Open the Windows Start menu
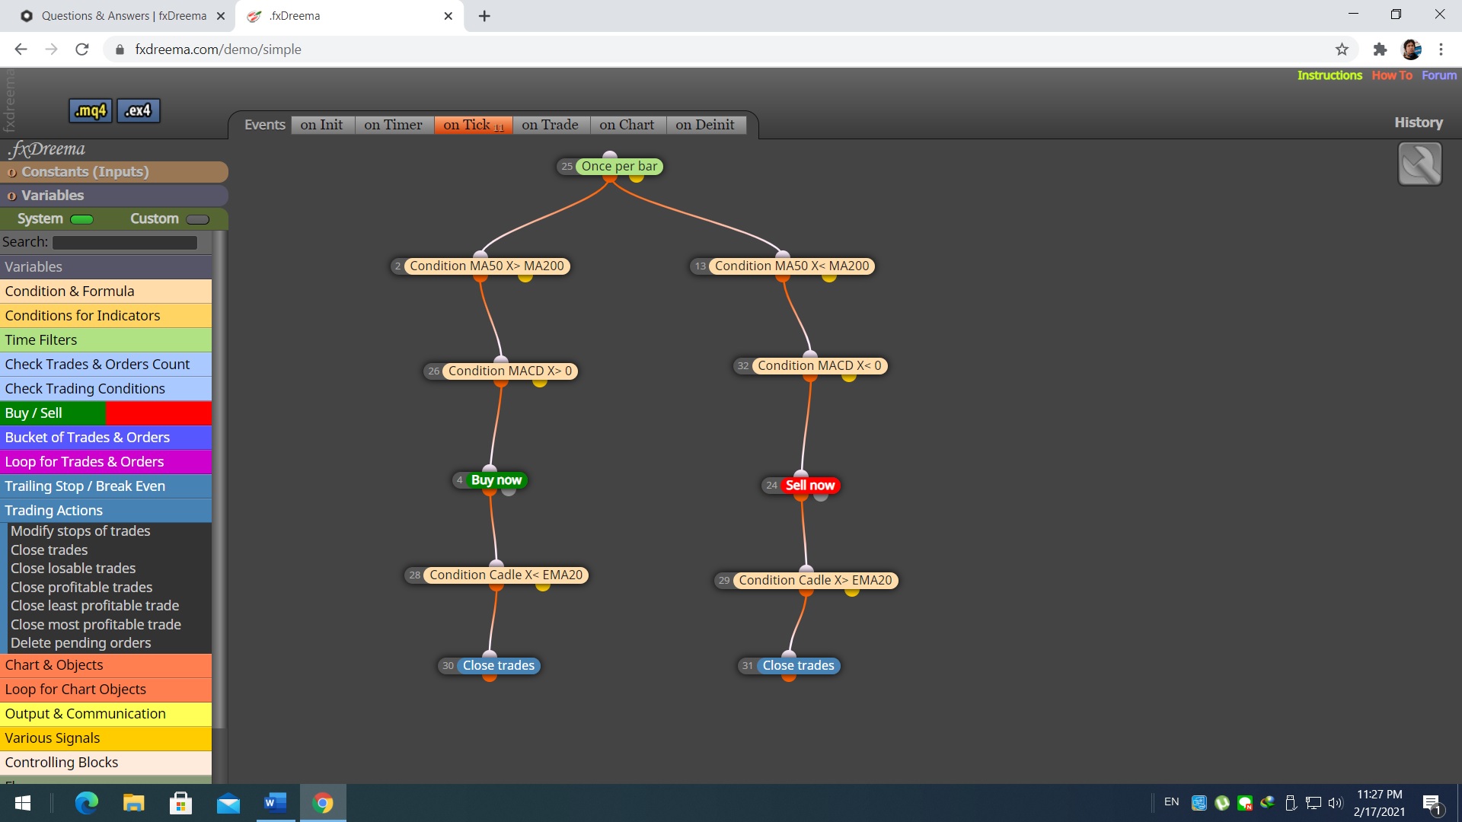The height and width of the screenshot is (822, 1462). coord(23,803)
